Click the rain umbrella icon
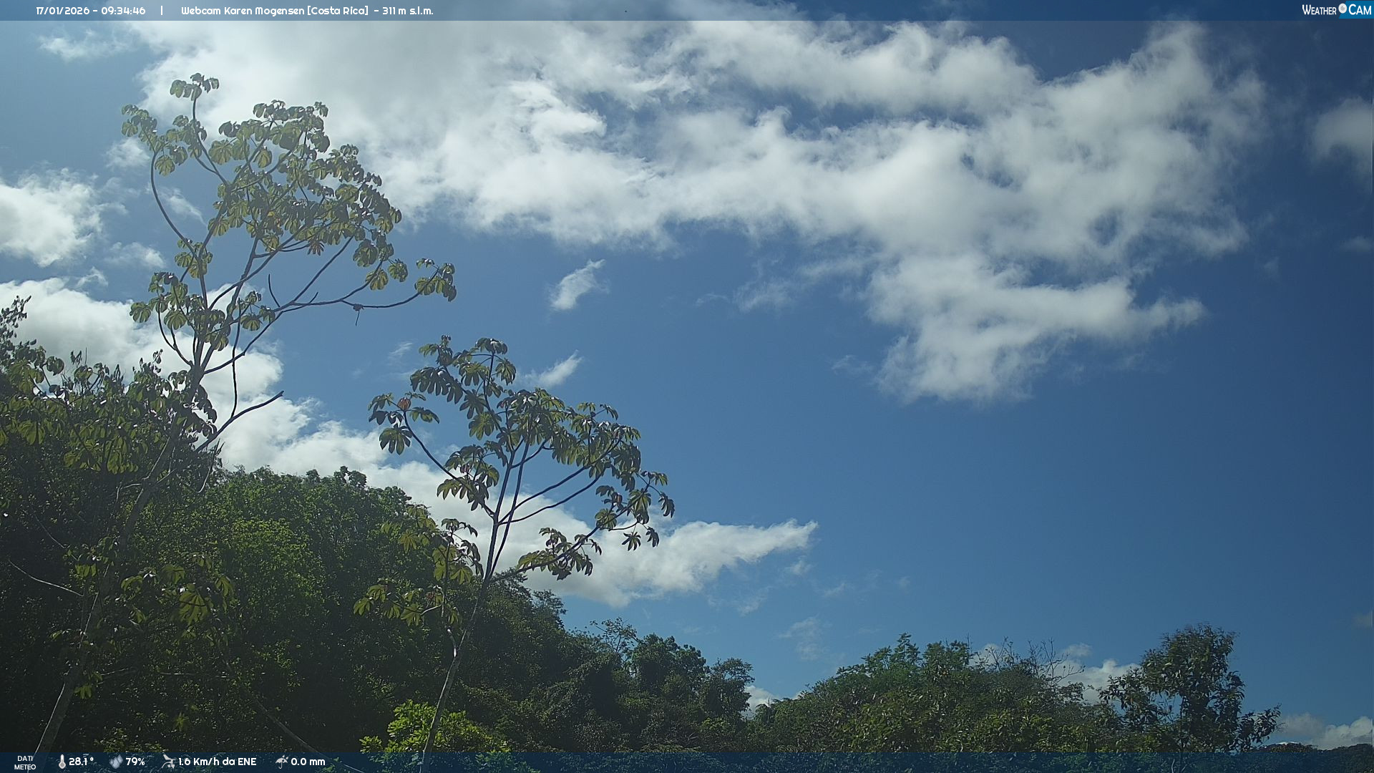 [x=281, y=762]
